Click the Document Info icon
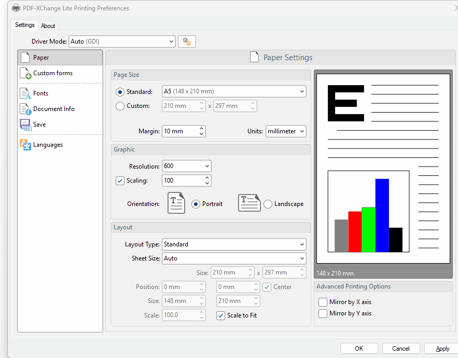Viewport: 458px width, 358px height. click(25, 109)
